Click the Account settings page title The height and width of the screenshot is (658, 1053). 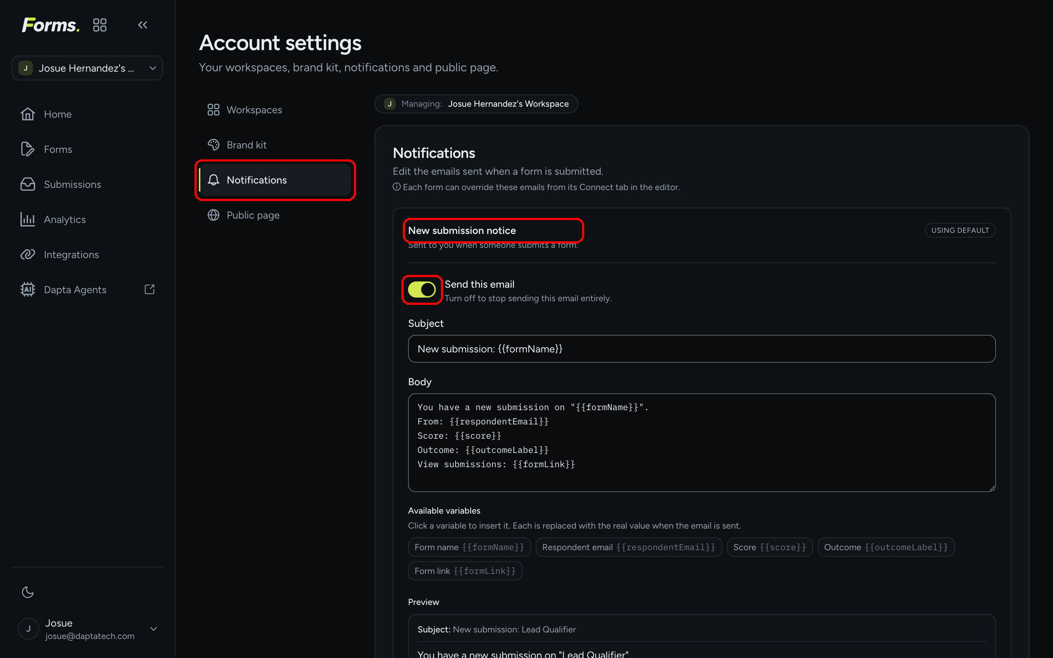tap(280, 43)
